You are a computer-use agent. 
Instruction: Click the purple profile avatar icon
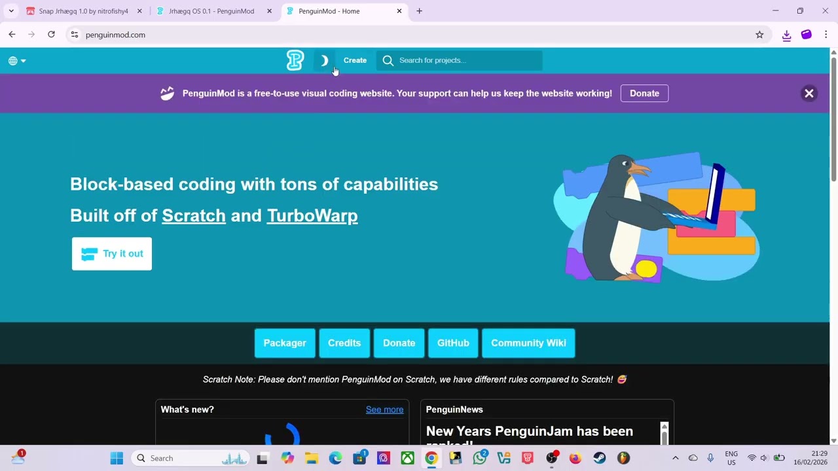(x=807, y=35)
